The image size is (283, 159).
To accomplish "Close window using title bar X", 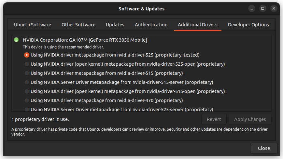I will tap(274, 9).
